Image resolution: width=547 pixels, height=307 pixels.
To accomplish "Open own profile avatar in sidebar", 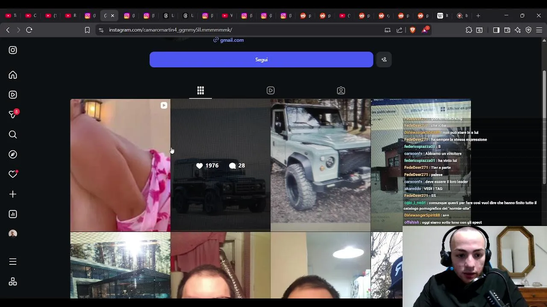I will (x=13, y=234).
